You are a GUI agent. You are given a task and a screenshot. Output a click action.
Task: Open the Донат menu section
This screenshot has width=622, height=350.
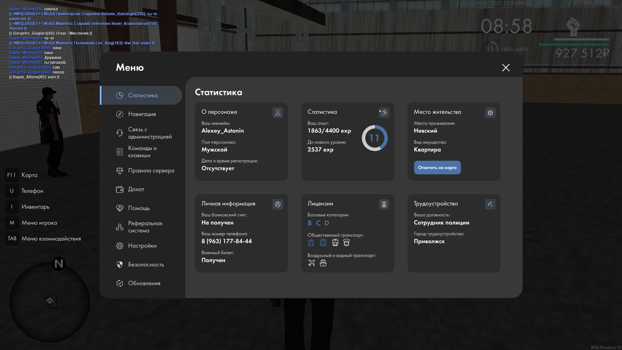(136, 189)
